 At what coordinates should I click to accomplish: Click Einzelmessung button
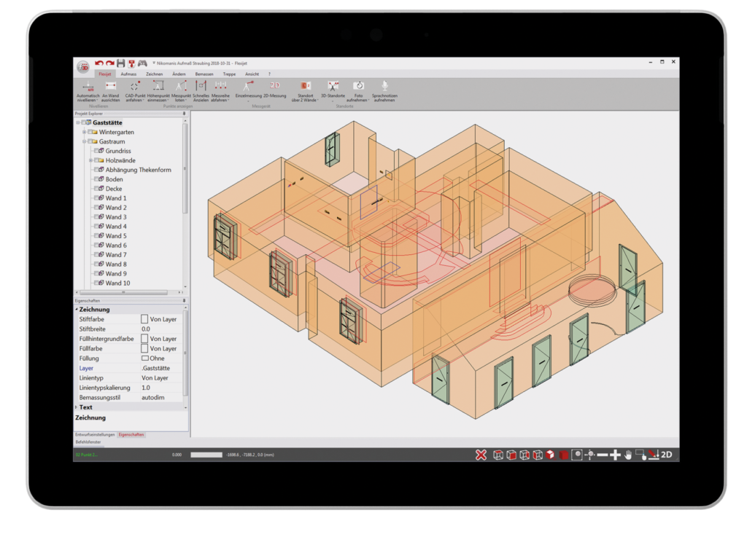[248, 90]
